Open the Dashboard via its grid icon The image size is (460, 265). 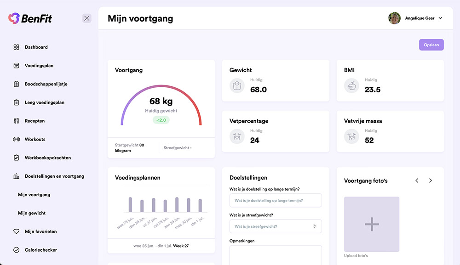[x=15, y=47]
